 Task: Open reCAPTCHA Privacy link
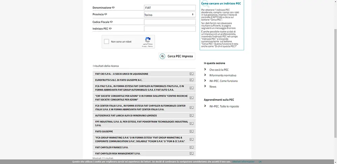coord(144,46)
